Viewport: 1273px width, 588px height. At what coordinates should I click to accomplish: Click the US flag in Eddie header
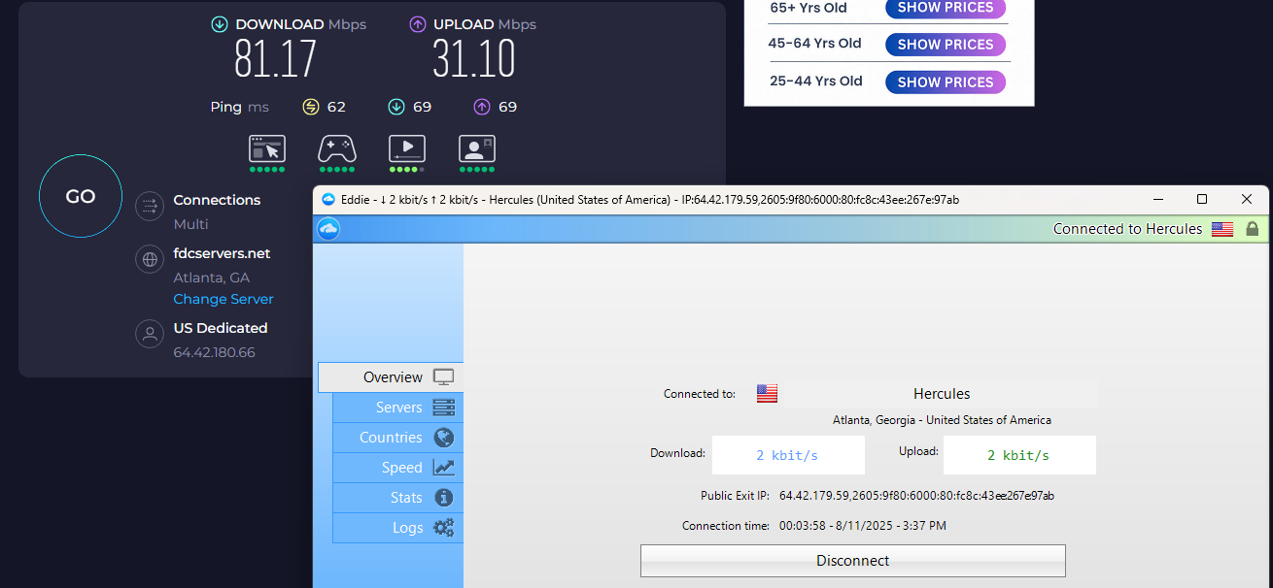coord(1222,229)
